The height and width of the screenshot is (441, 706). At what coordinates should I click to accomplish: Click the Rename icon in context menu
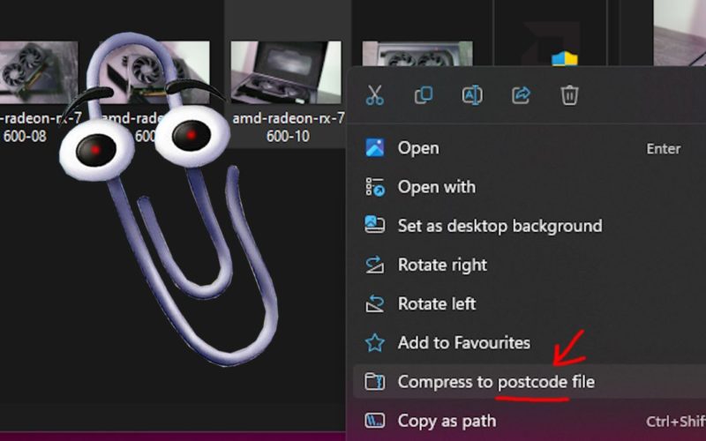[472, 95]
